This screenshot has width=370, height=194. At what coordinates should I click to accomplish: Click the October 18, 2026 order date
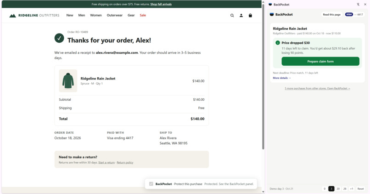coord(67,138)
